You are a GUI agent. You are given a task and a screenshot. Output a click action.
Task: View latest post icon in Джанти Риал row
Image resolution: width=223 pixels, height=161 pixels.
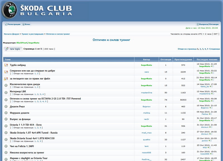[x=211, y=108]
